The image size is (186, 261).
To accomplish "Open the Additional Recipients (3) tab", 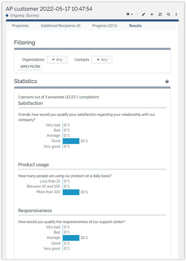I will point(61,26).
